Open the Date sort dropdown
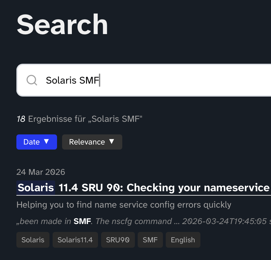Viewport: 271px width, 260px height. click(37, 142)
